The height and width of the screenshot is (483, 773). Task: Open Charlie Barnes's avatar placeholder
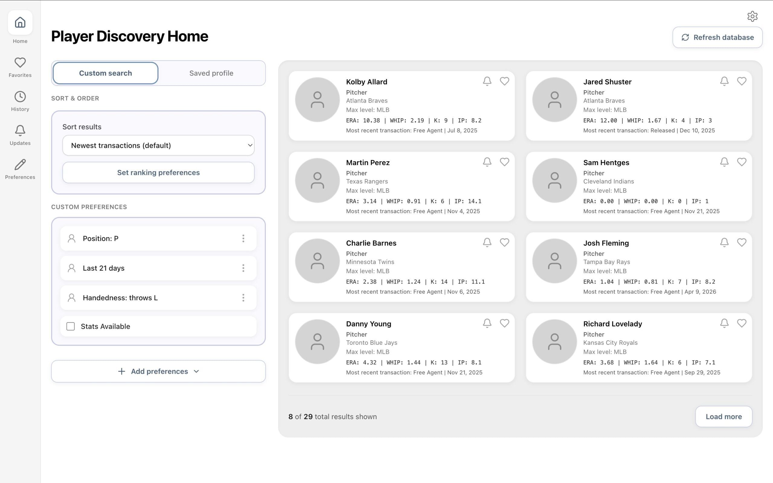tap(317, 261)
